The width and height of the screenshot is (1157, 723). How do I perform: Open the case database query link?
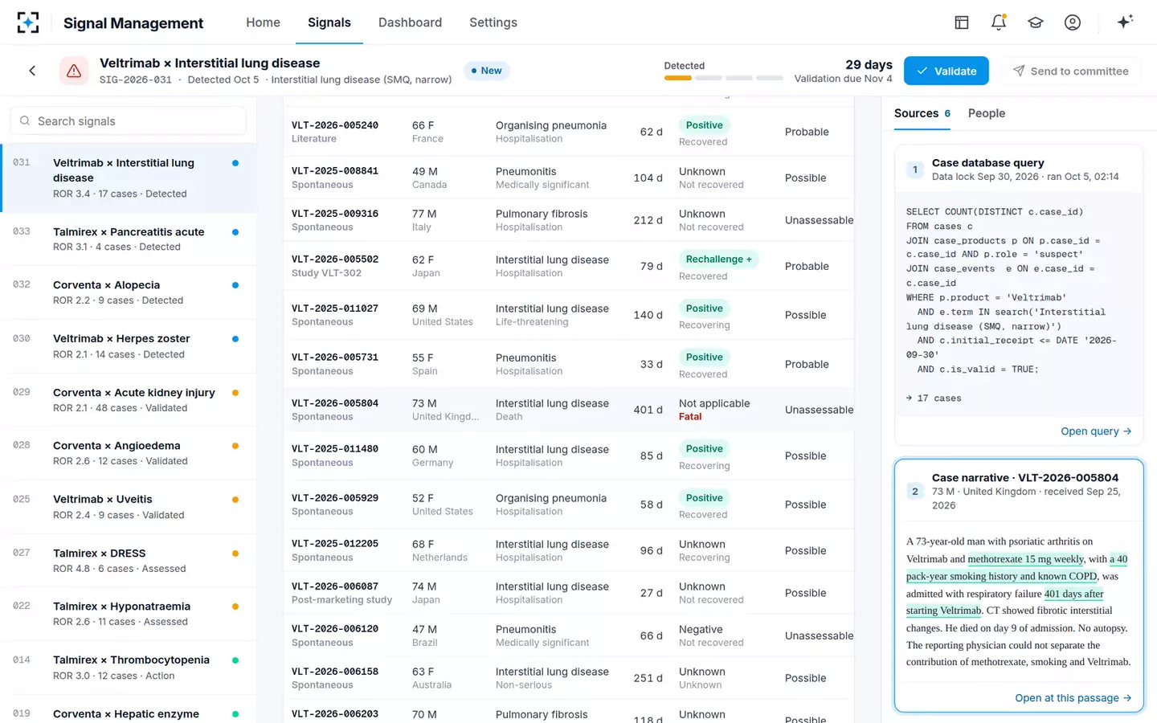1096,431
